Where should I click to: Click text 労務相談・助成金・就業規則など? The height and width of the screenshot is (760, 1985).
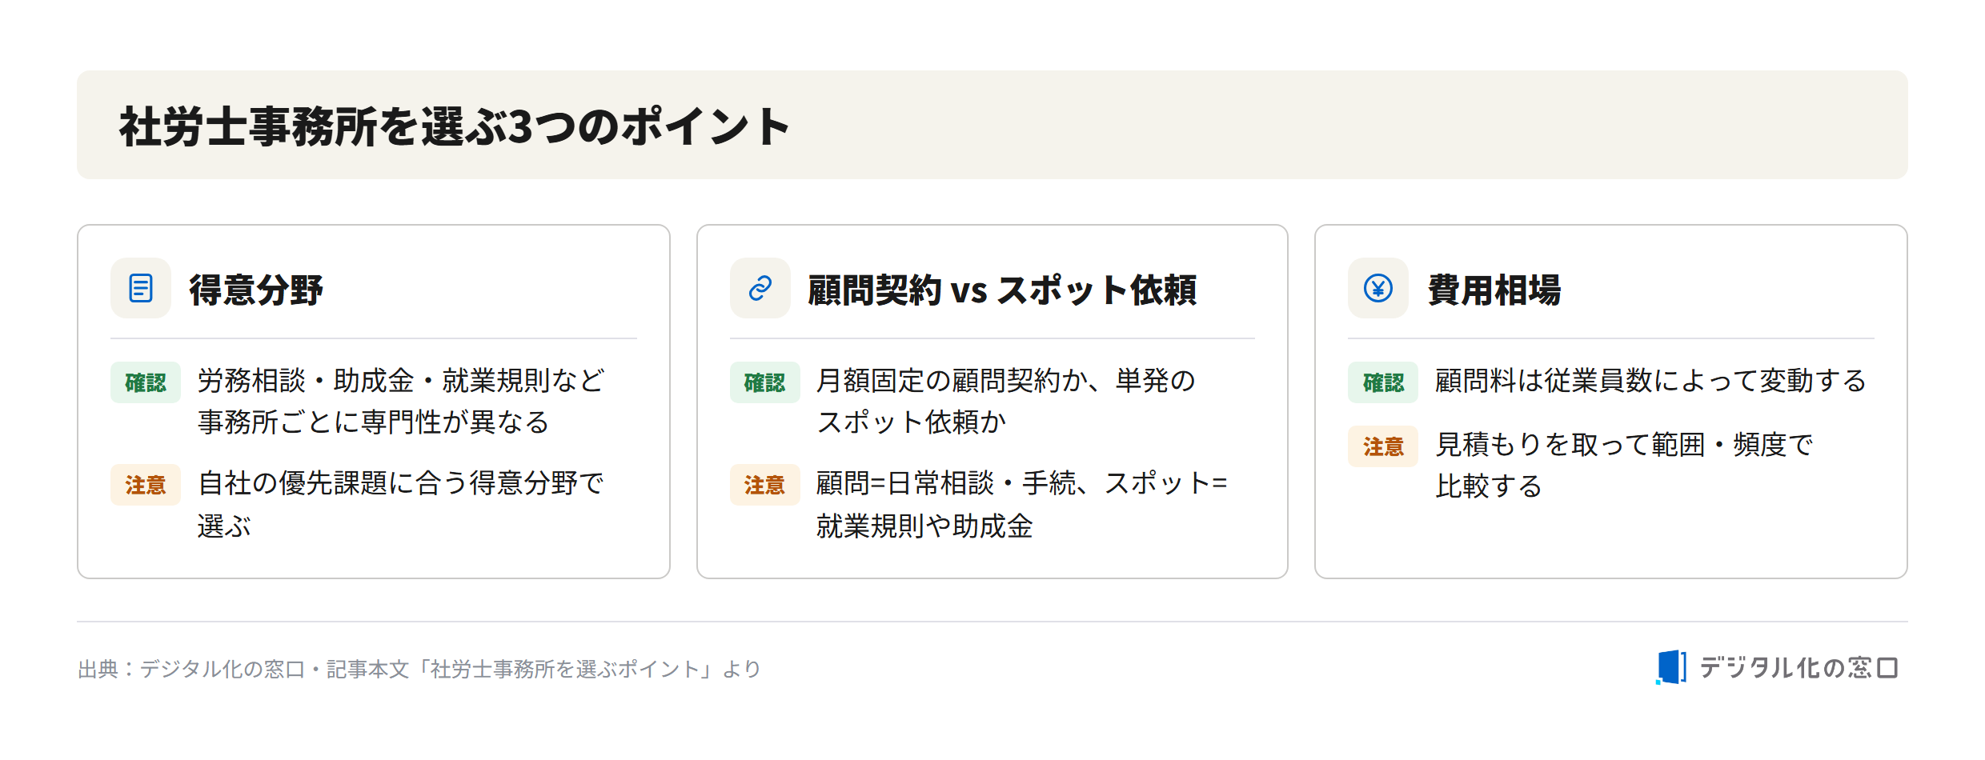[x=401, y=381]
